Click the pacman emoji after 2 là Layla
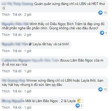The width and height of the screenshot is (112, 111). click(x=79, y=101)
